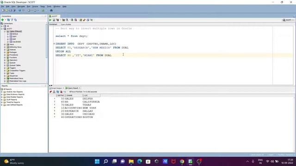Expand the EMP table node

pyautogui.click(x=8, y=39)
